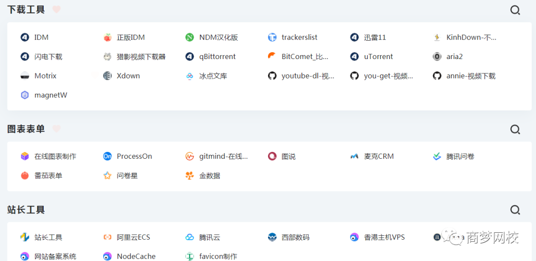Click the 冰点文库 icon

point(190,76)
